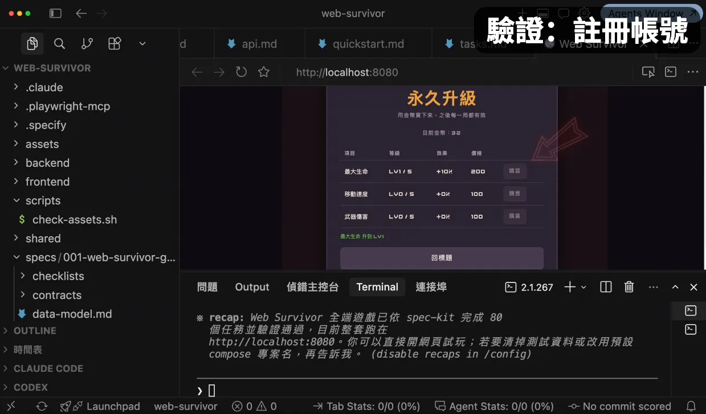
Task: Open check-assets.sh file
Action: click(89, 219)
